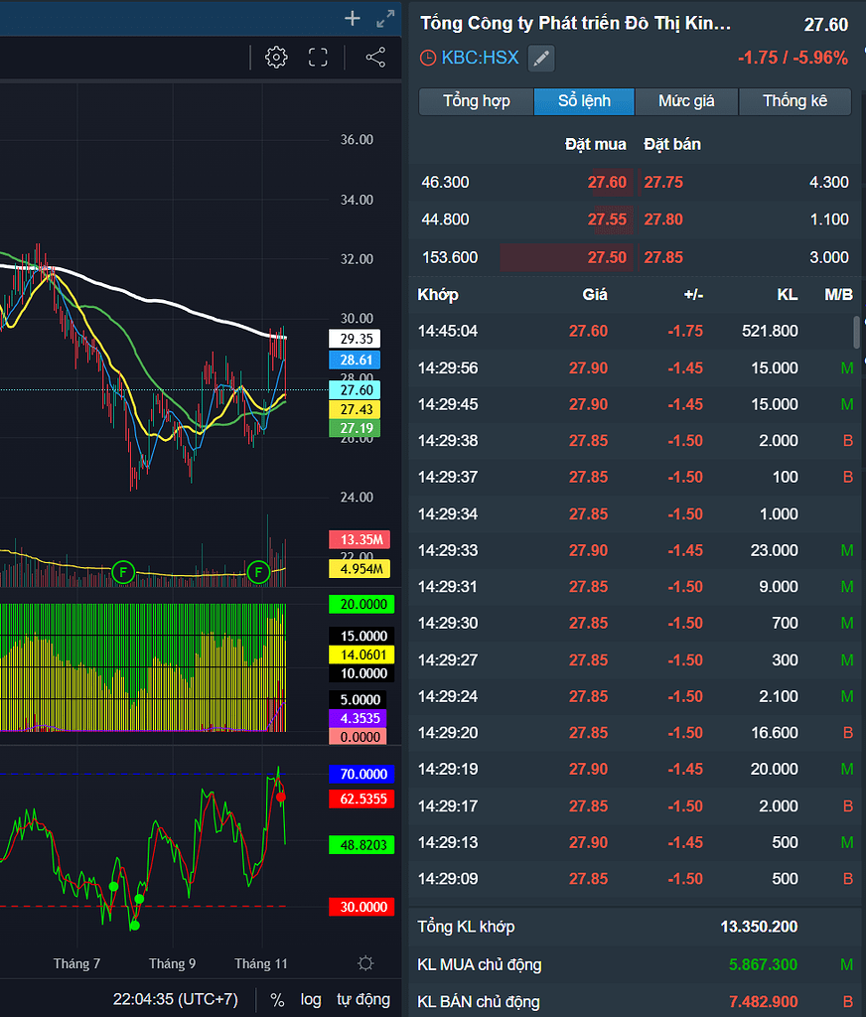Toggle percent scale on chart
866x1017 pixels.
(x=277, y=999)
